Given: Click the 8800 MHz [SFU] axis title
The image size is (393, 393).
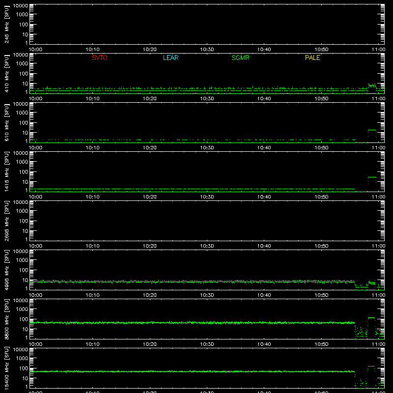Looking at the screenshot, I should point(6,319).
